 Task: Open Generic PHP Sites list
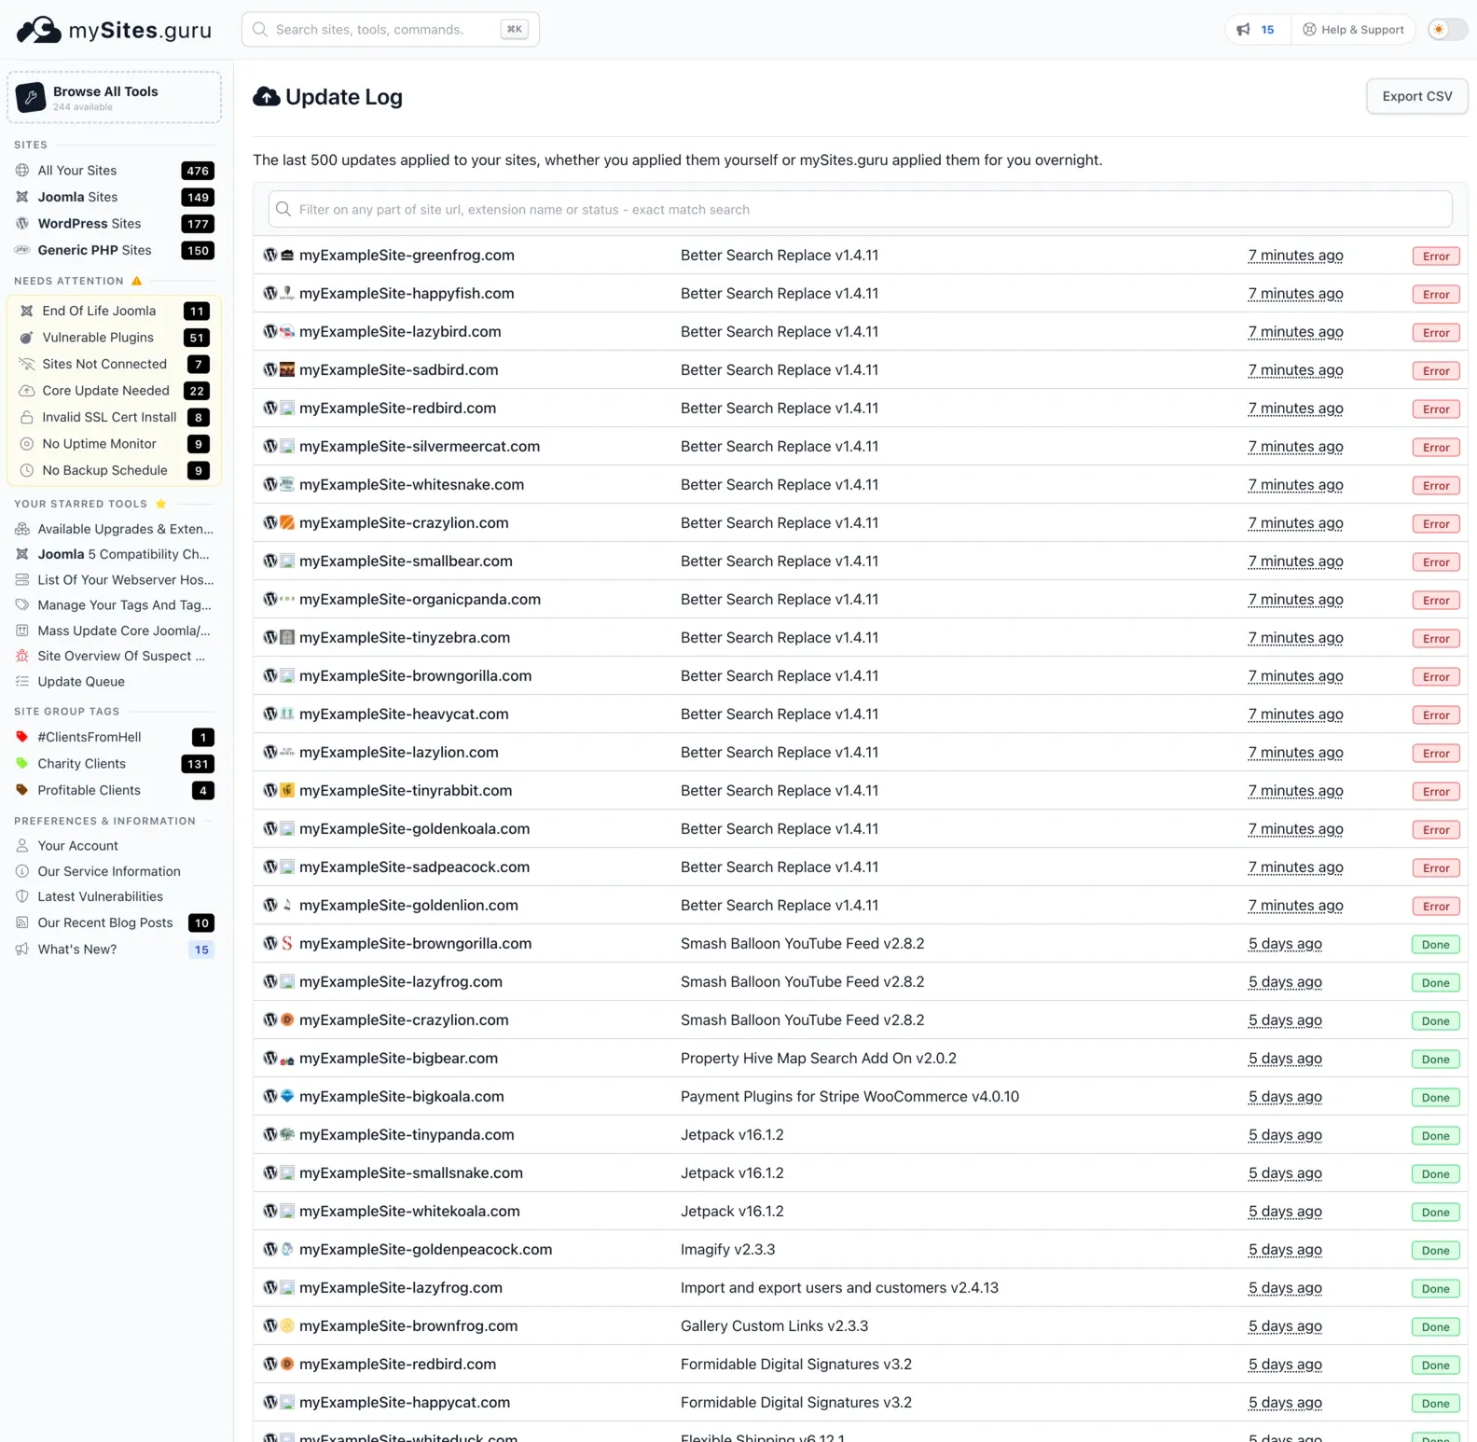tap(115, 250)
